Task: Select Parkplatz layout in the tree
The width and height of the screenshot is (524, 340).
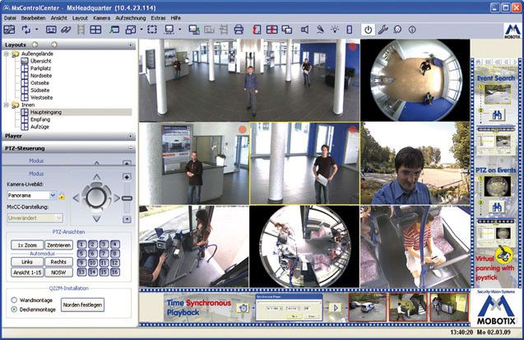Action: pos(41,68)
